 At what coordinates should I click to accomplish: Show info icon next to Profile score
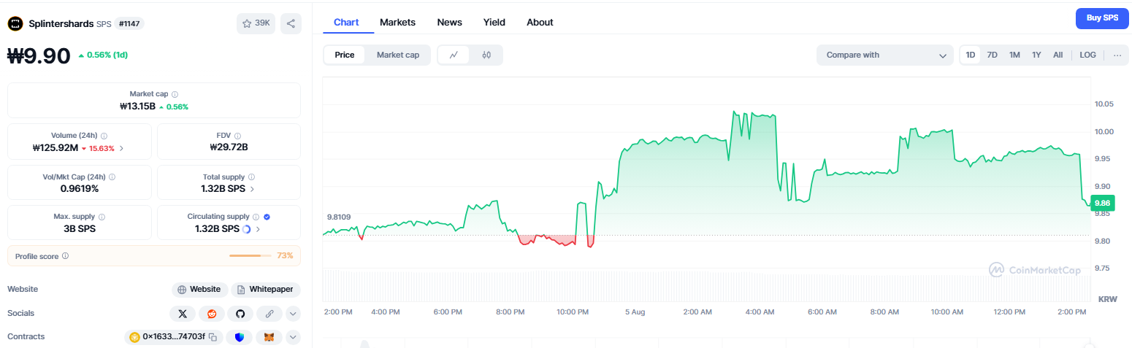pos(66,256)
